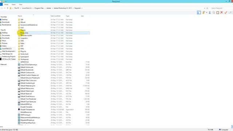233x131 pixels.
Task: Click This PC in address breadcrumb
Action: click(x=17, y=8)
